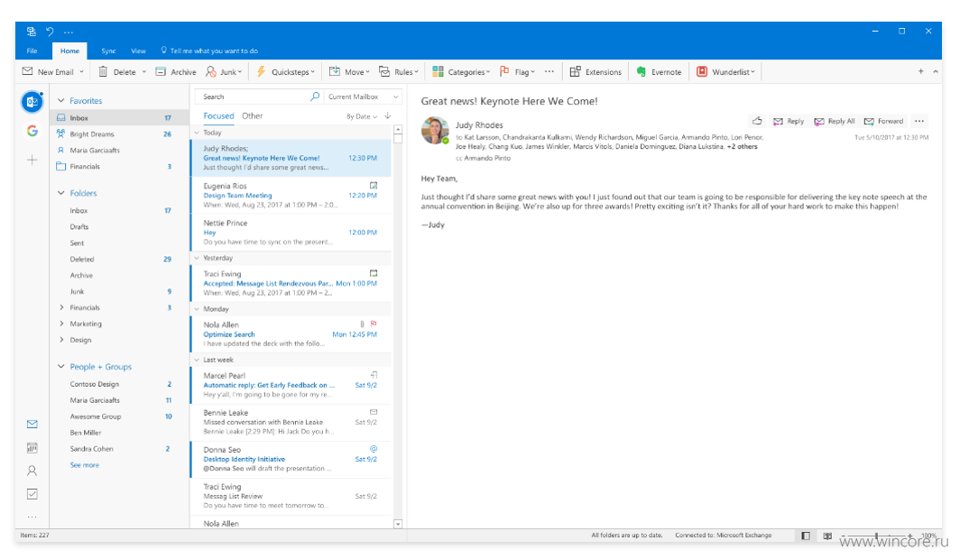Forward this email
Screen dimensions: 960x559
tap(883, 121)
